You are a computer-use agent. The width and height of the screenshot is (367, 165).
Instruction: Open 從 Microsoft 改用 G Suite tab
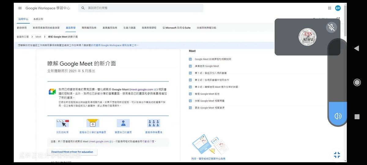(x=176, y=28)
